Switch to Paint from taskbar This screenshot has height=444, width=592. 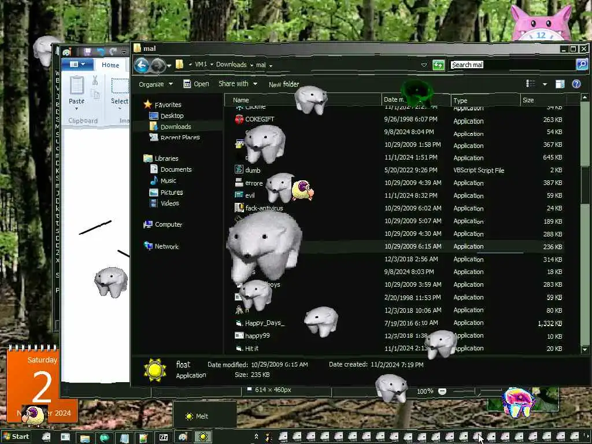pos(183,437)
